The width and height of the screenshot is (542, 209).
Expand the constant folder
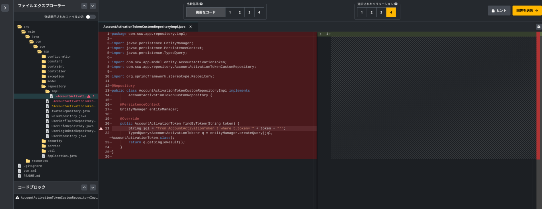click(x=52, y=62)
